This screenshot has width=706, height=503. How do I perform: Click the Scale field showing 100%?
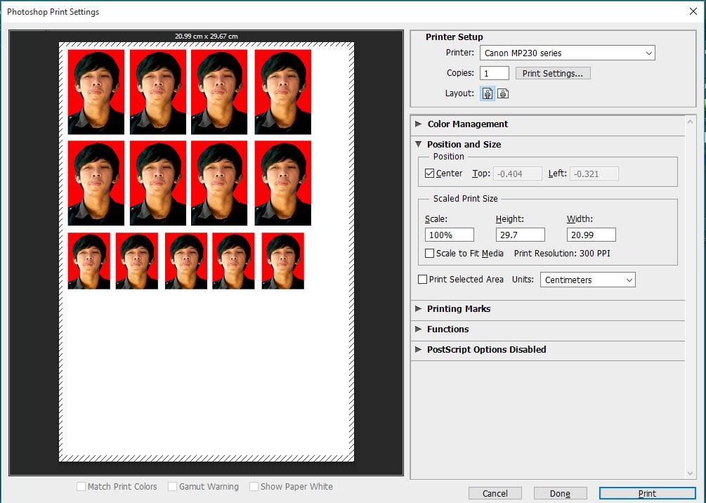[450, 235]
